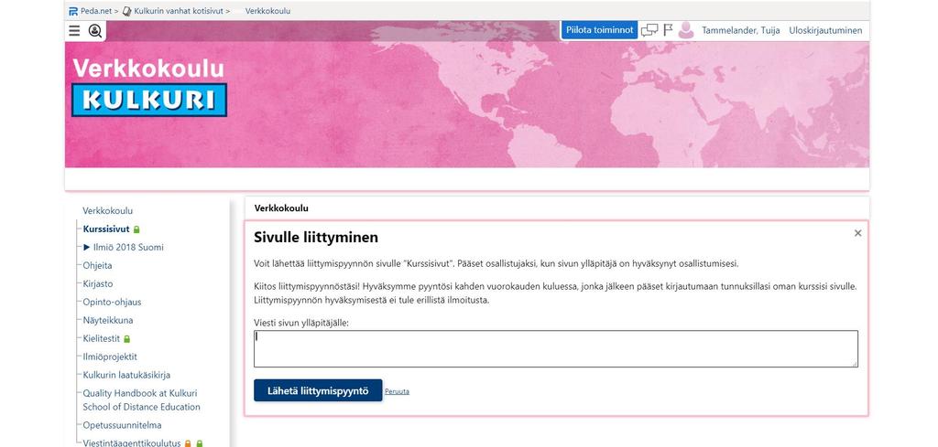Viewport: 938px width, 447px height.
Task: Open Kirjasto in the sidebar
Action: (x=98, y=284)
